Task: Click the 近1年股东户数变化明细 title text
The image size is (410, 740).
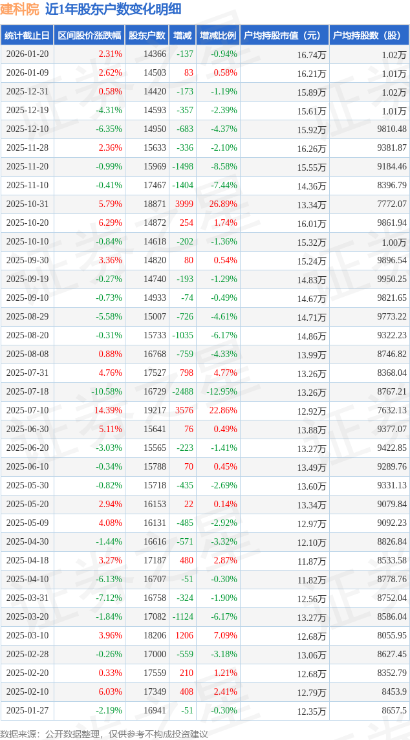Action: tap(113, 9)
